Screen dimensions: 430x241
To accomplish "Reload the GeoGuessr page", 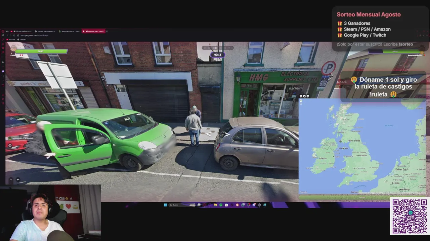I will (14, 35).
